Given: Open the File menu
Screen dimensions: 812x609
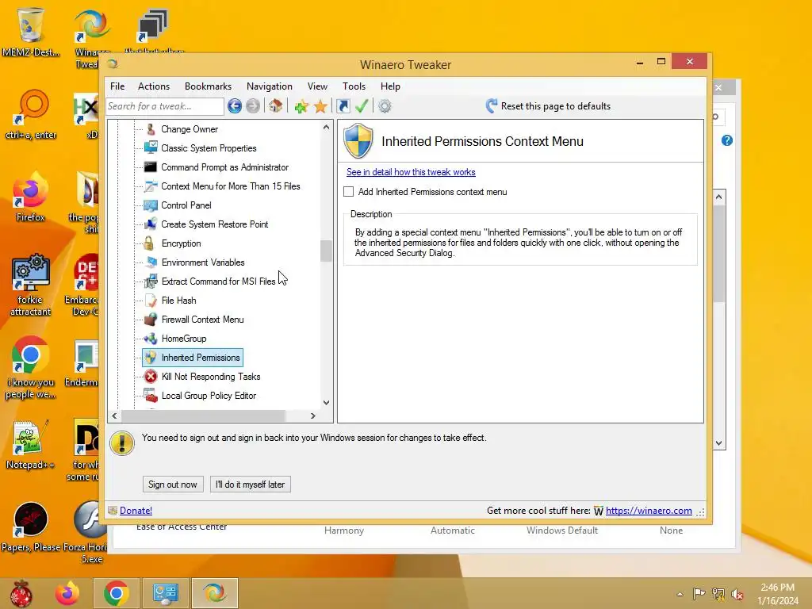Looking at the screenshot, I should (x=117, y=86).
